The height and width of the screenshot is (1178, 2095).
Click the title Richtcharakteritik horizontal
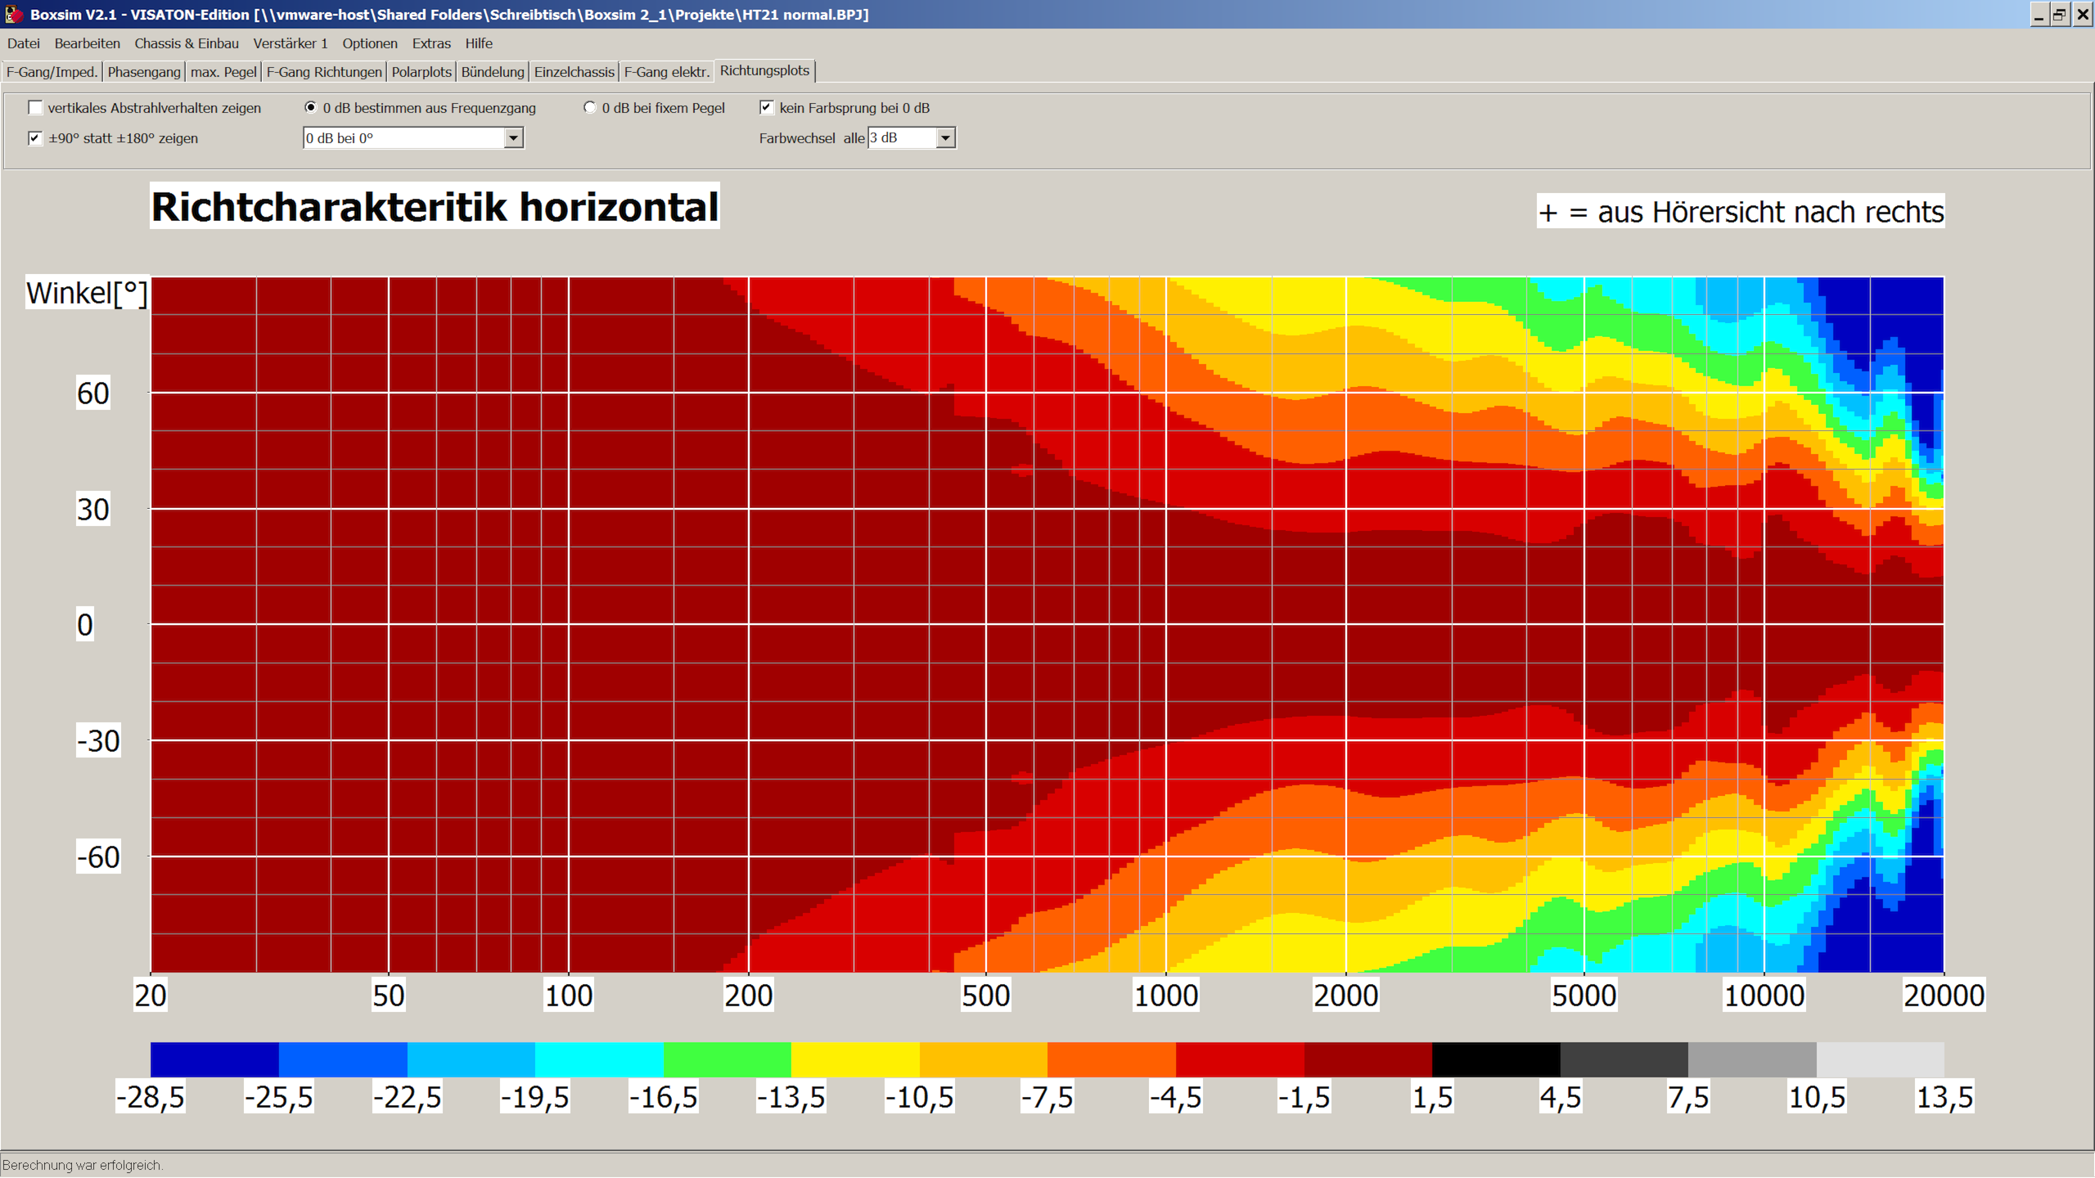coord(435,206)
